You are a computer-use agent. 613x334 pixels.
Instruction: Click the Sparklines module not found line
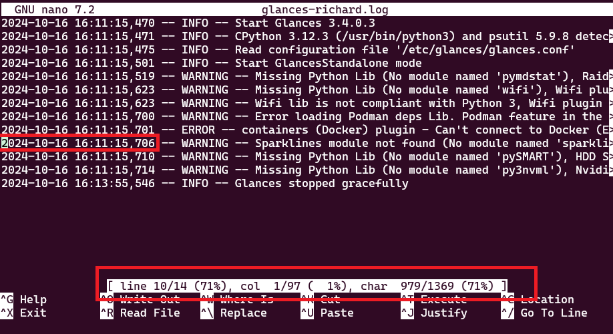coord(306,143)
